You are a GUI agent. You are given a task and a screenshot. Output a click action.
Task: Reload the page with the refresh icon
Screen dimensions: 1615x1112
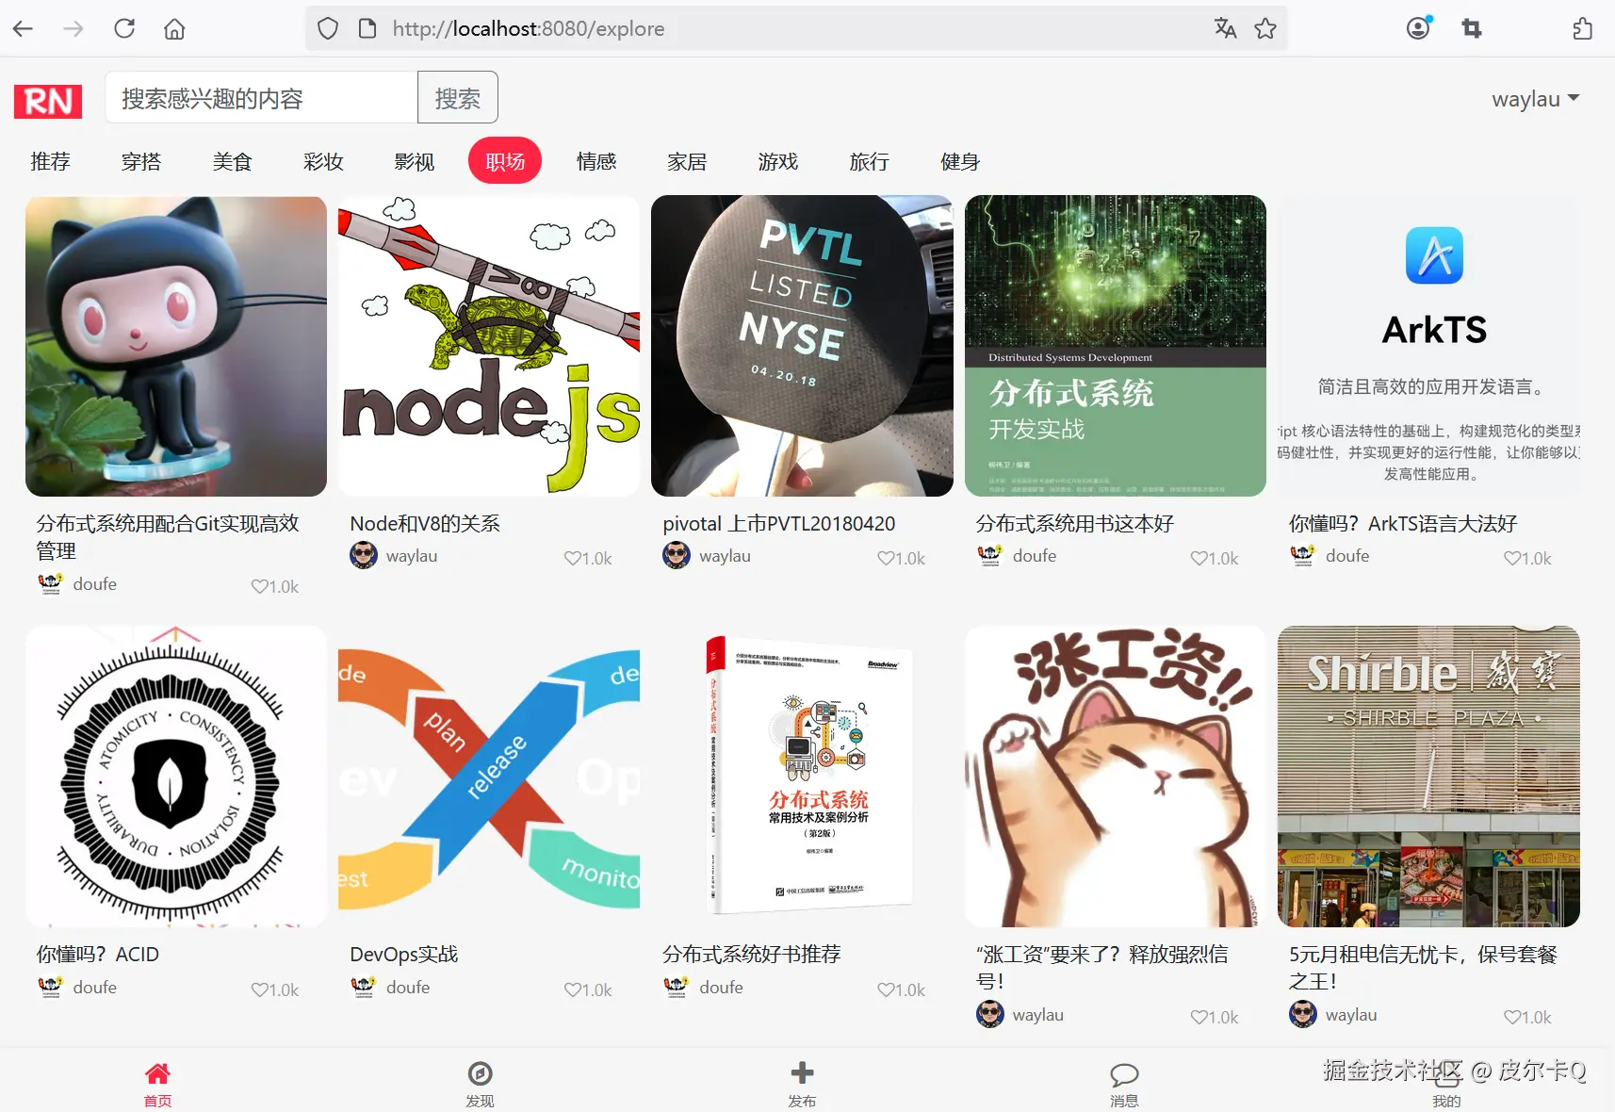click(x=123, y=28)
